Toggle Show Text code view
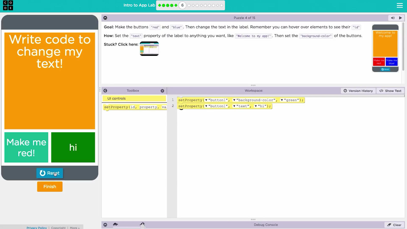The height and width of the screenshot is (229, 407). (x=390, y=91)
